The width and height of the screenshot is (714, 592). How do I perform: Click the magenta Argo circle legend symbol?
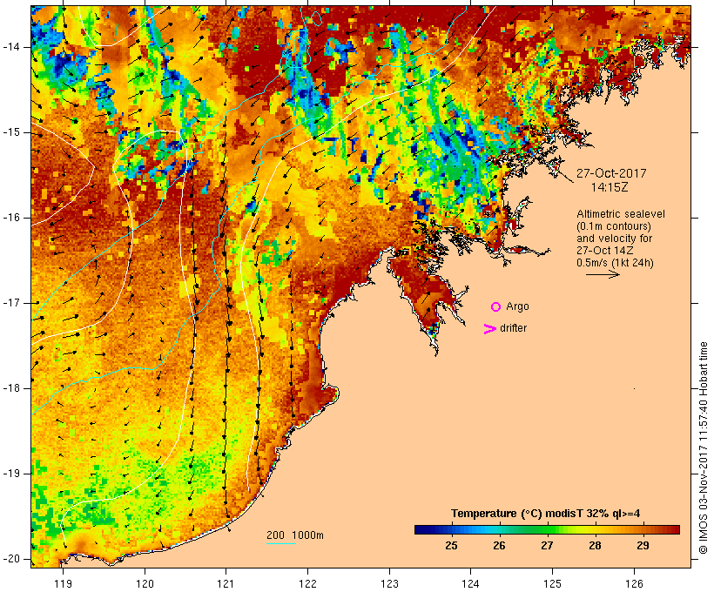[496, 307]
